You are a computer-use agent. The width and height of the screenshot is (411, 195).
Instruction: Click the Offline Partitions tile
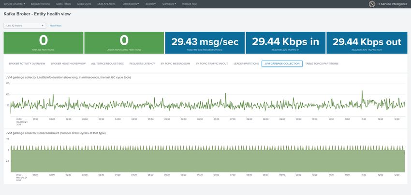click(x=44, y=43)
